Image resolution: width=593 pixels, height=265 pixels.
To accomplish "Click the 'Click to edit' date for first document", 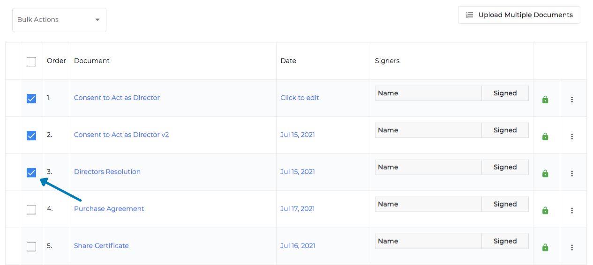I will [300, 98].
